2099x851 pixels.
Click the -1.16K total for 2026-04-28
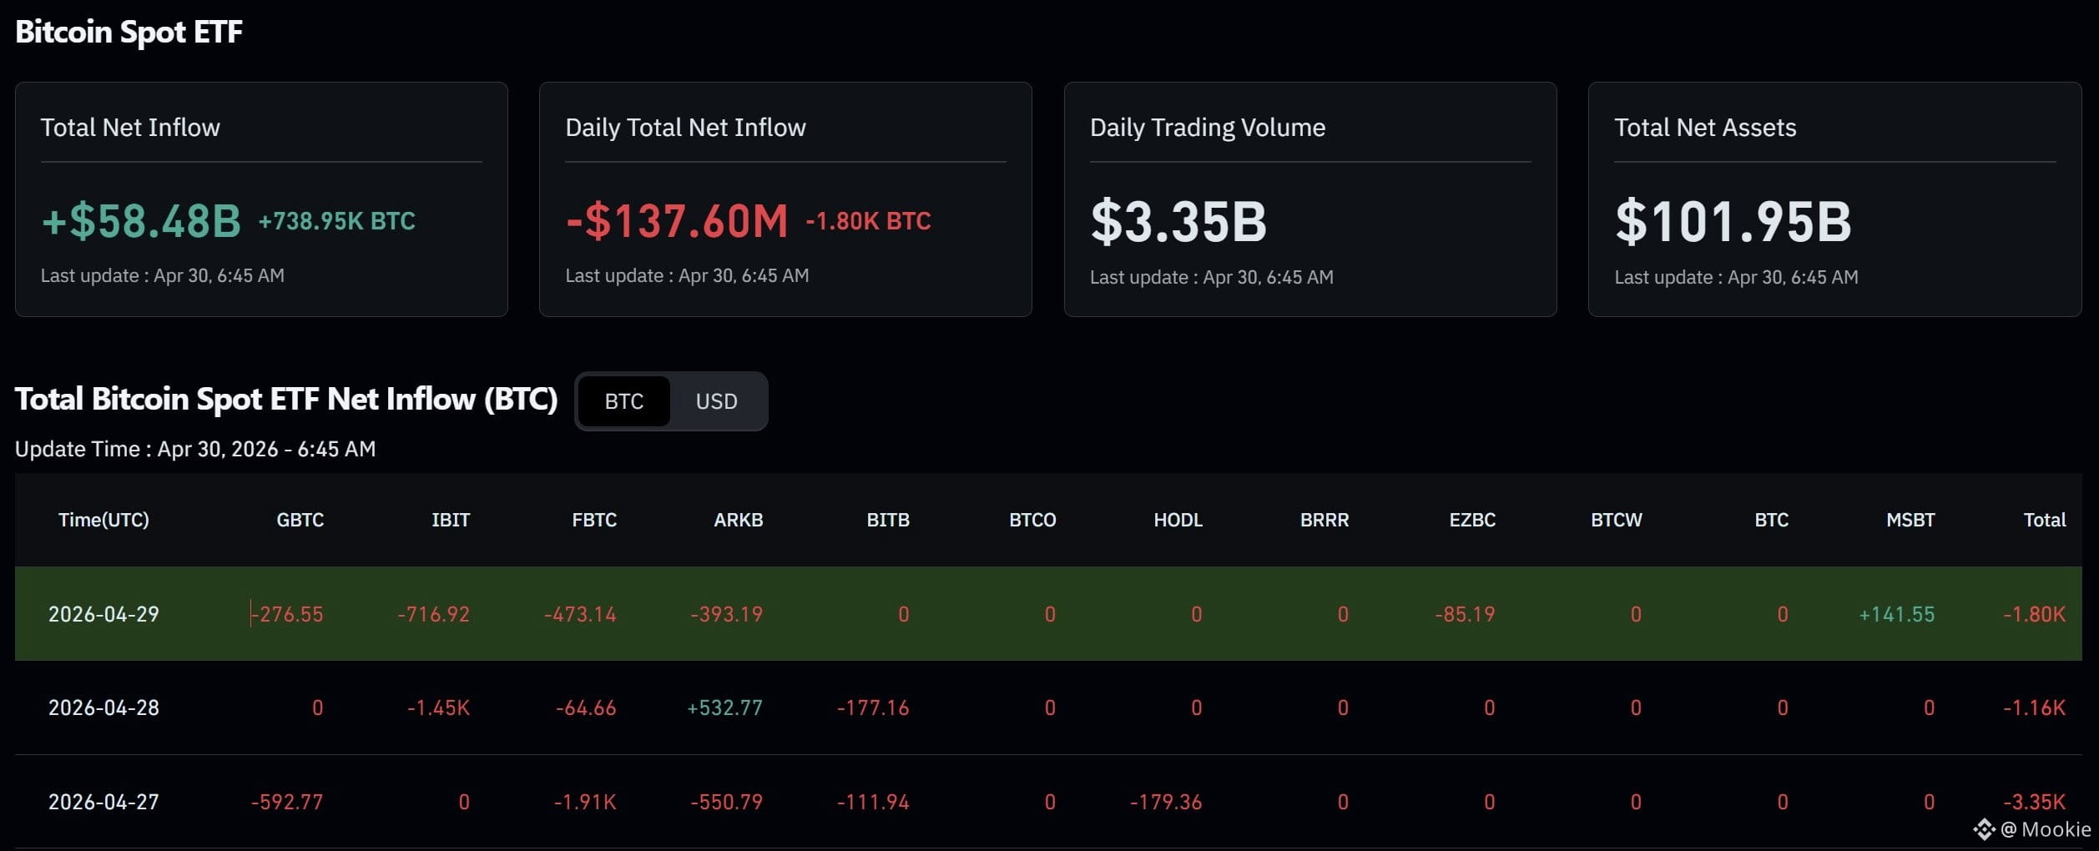point(2035,707)
